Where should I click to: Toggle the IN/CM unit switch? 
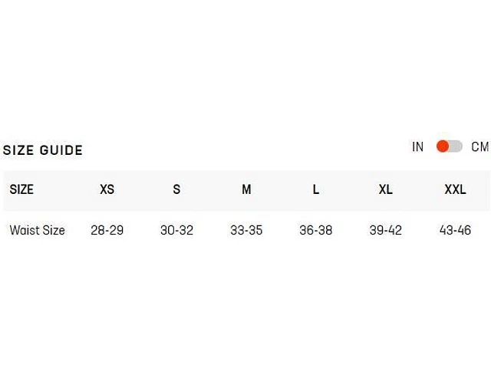click(x=450, y=146)
